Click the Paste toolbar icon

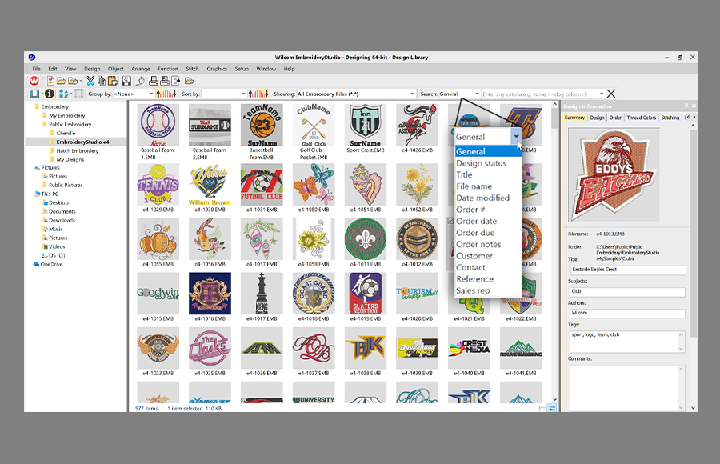pos(112,81)
